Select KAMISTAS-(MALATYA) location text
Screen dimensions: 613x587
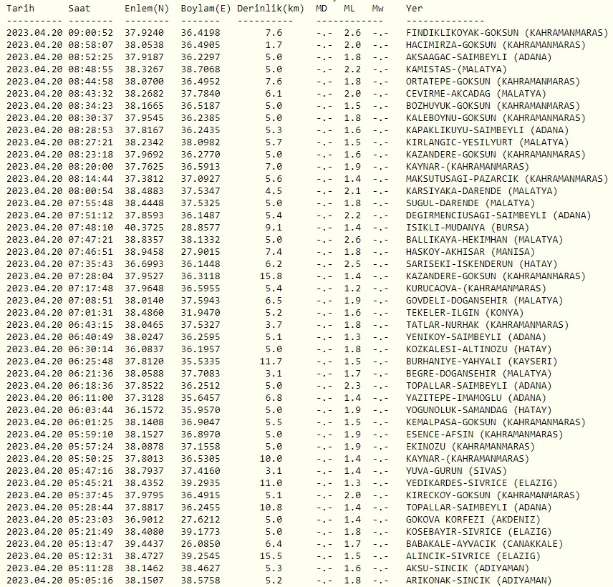coord(456,69)
